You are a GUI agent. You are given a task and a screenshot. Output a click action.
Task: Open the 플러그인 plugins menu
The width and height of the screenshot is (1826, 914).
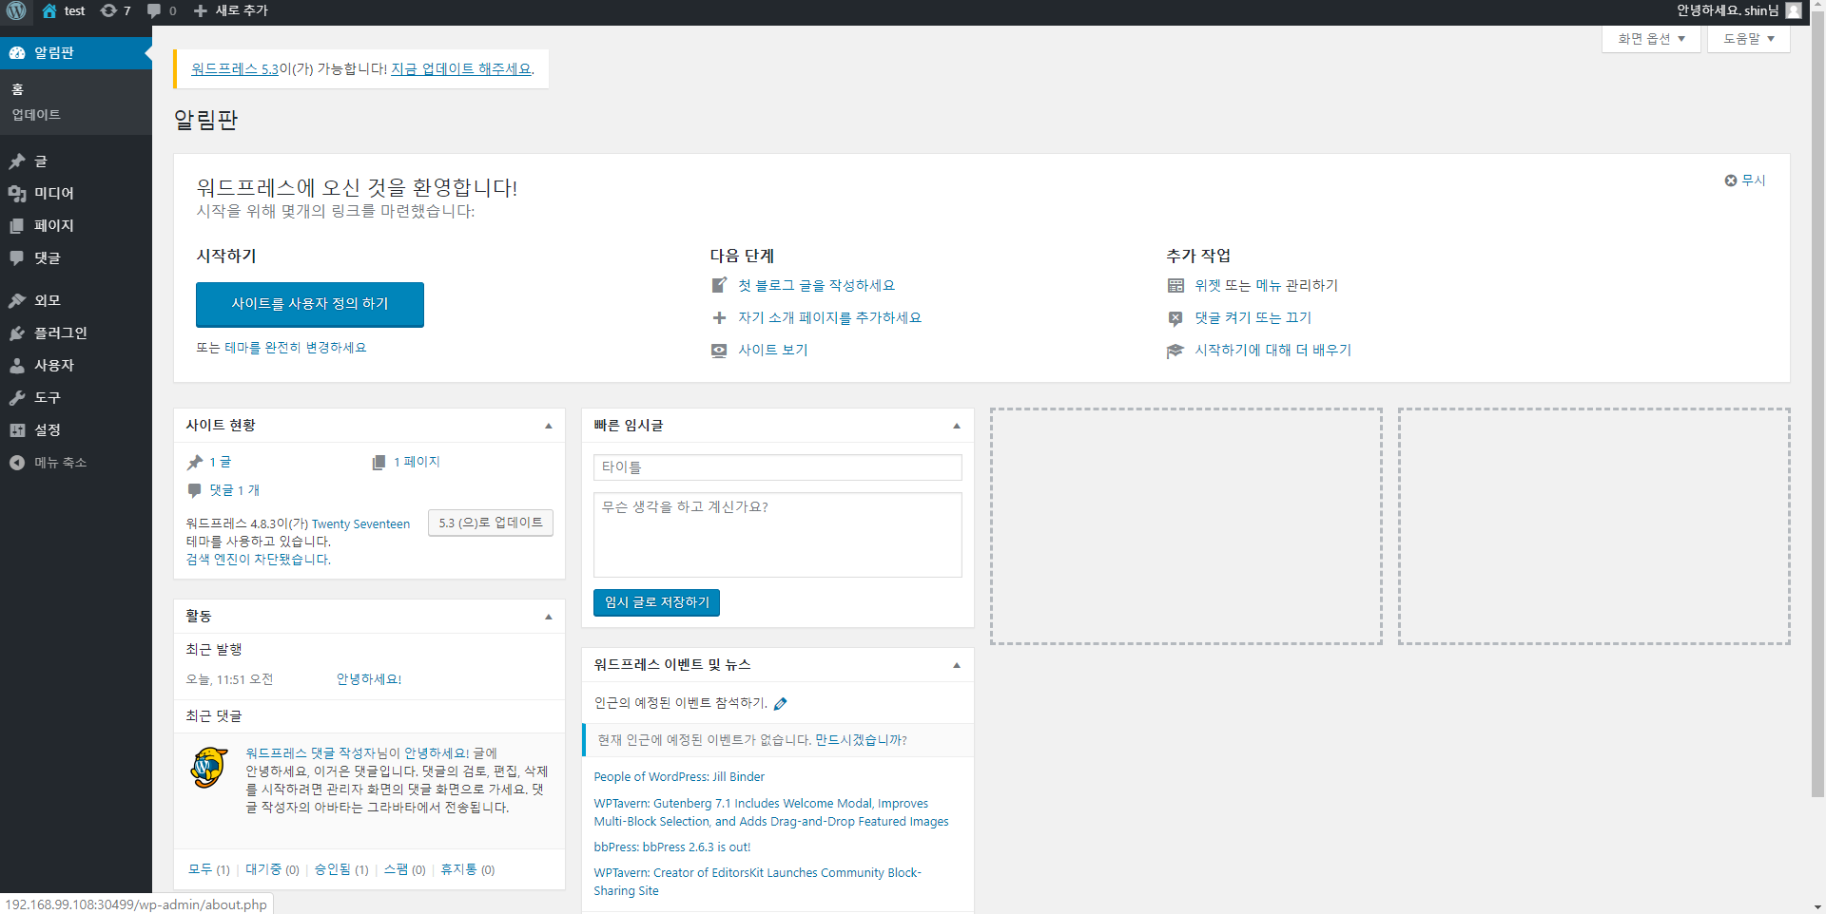coord(76,333)
